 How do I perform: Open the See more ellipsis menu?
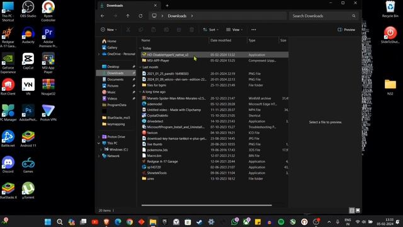254,30
